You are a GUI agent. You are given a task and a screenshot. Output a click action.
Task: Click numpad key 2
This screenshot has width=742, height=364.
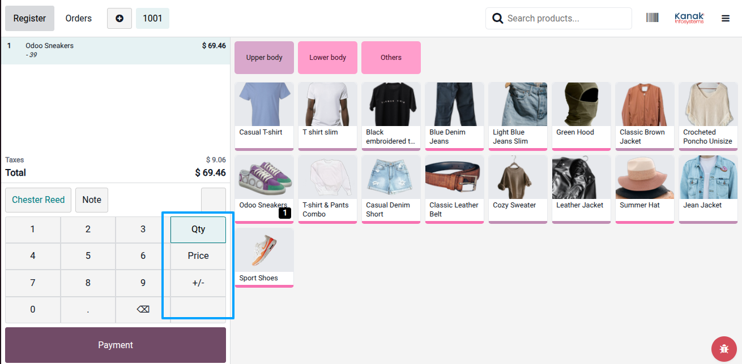(88, 229)
